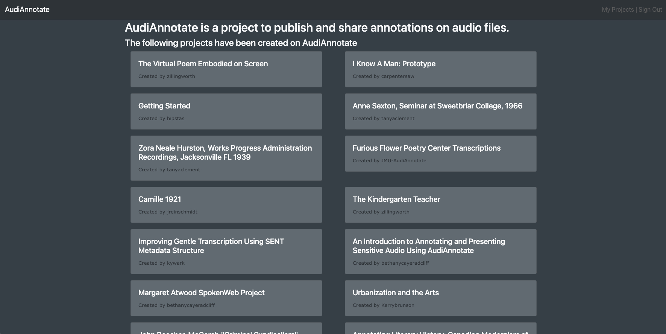The image size is (666, 334).
Task: Go to My Projects
Action: pos(617,10)
